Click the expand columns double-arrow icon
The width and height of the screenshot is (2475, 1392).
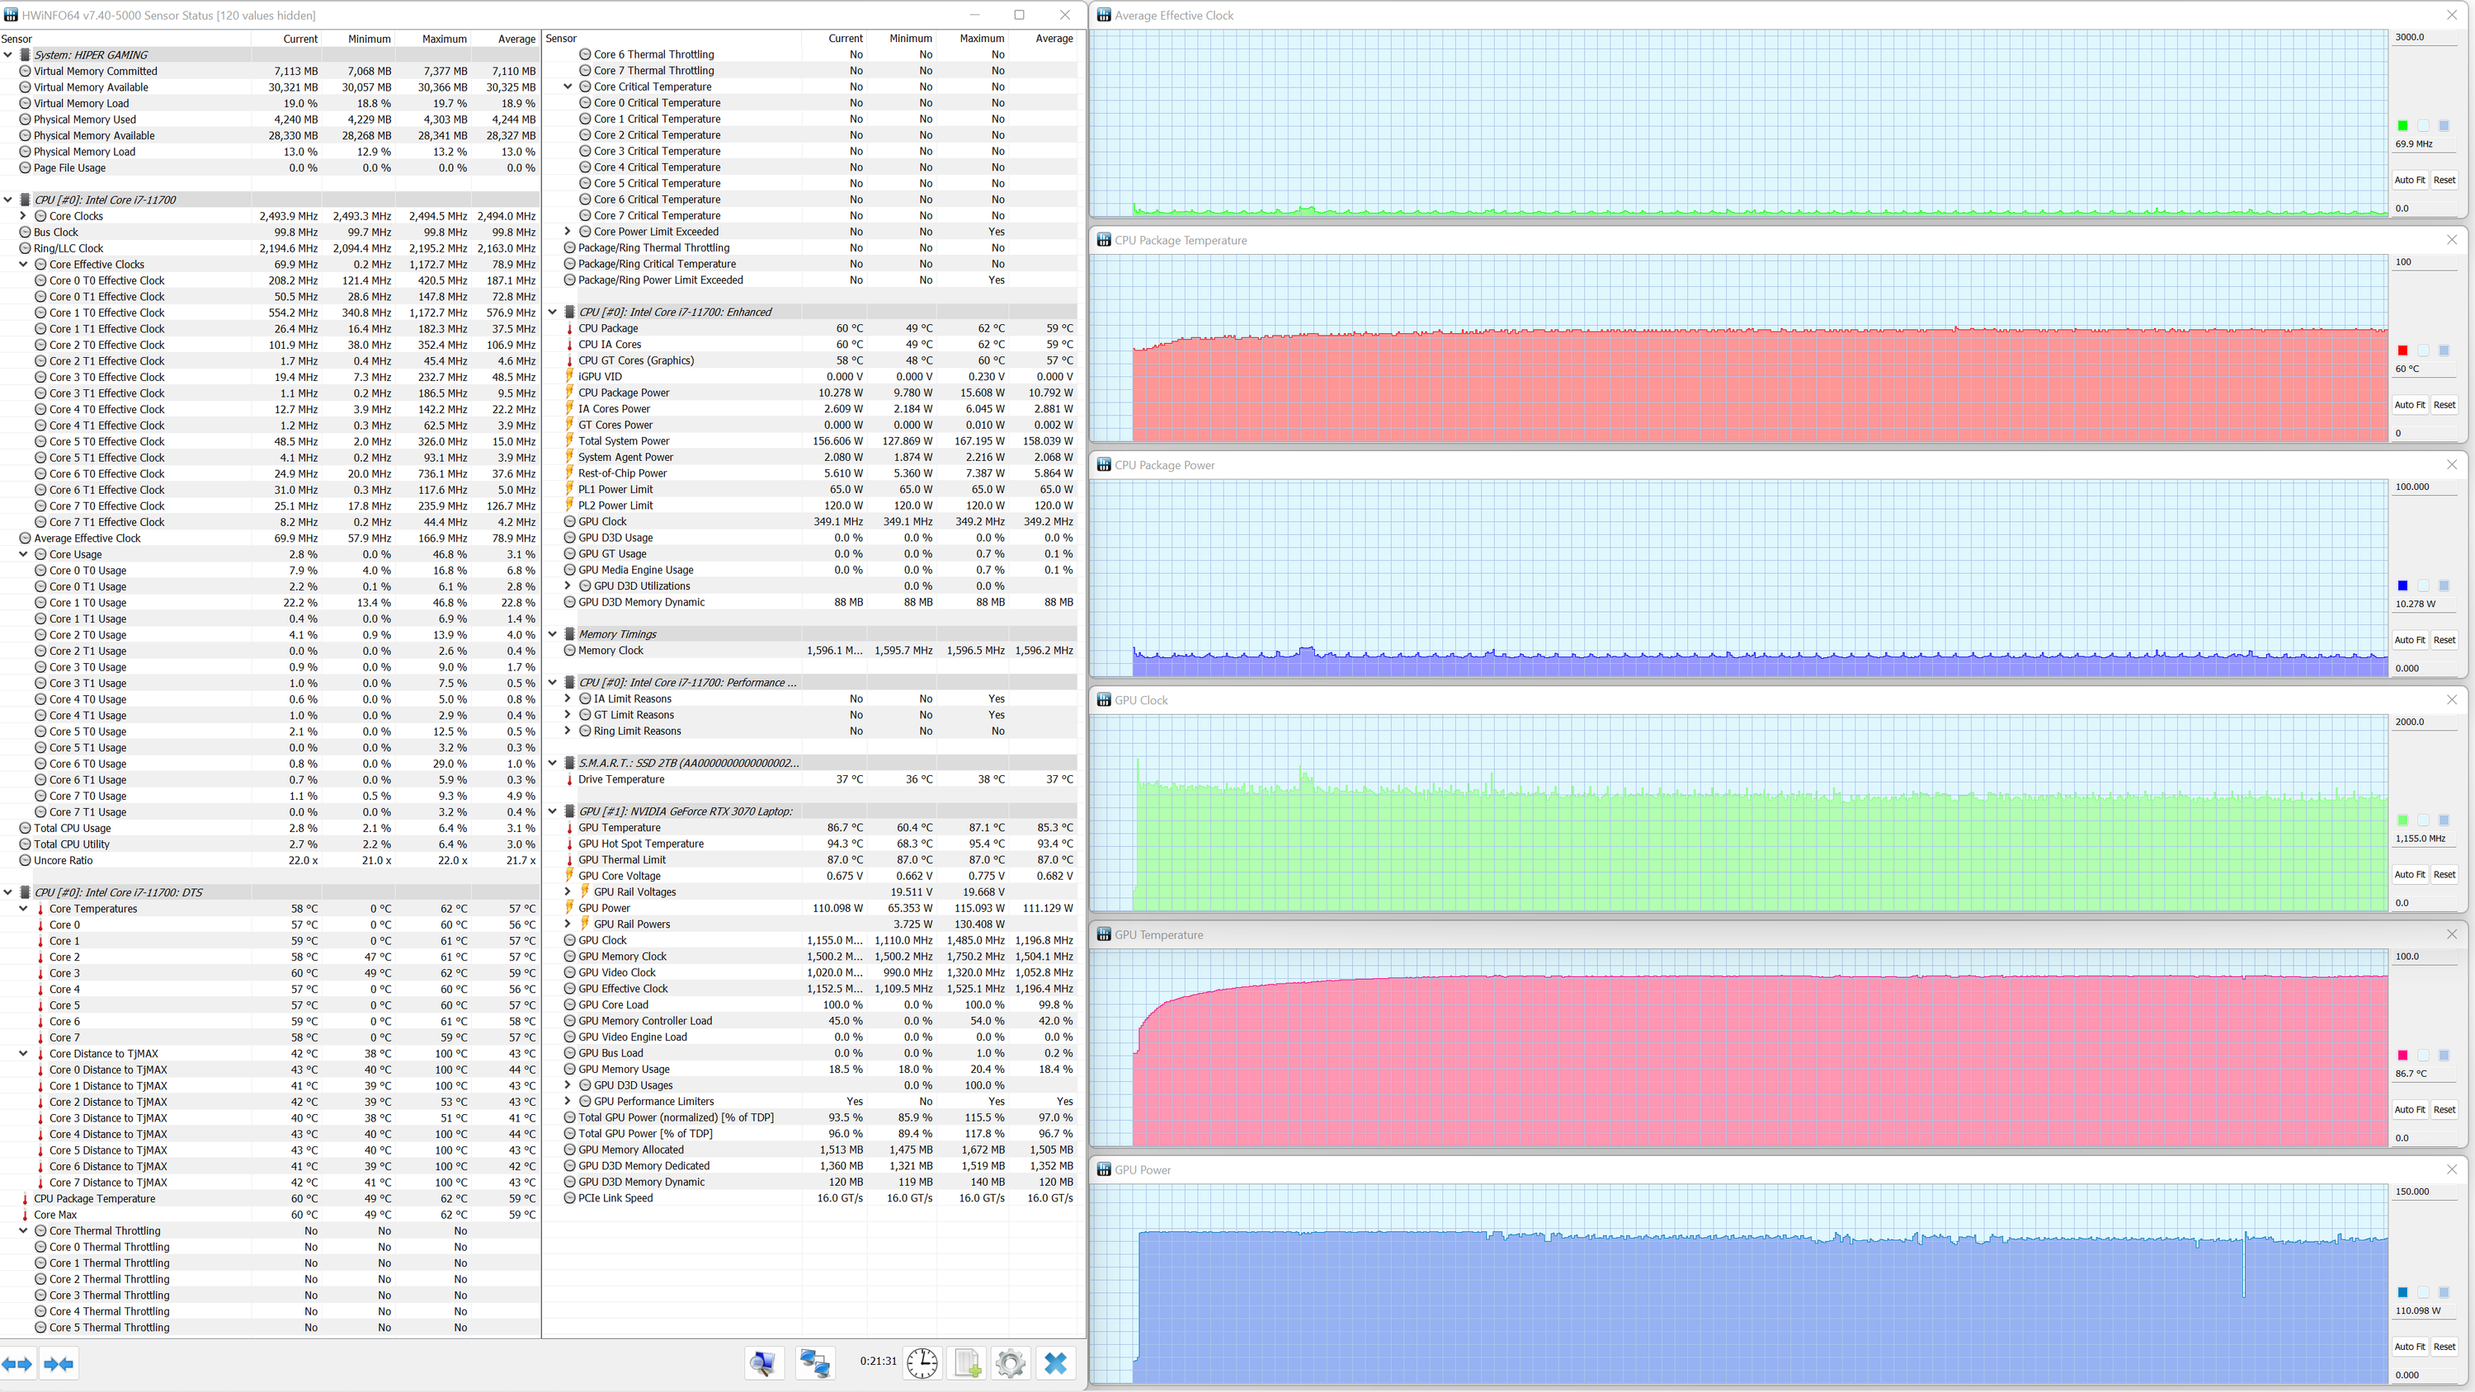[18, 1364]
